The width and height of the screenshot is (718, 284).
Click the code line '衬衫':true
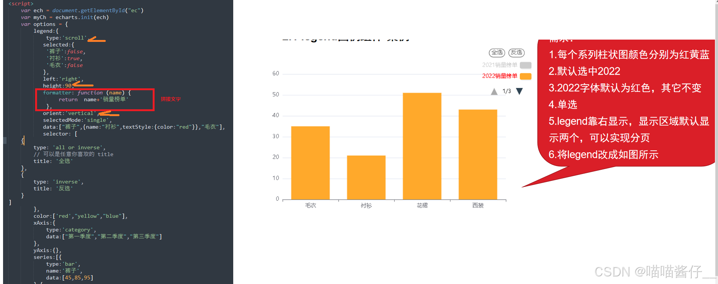click(x=65, y=59)
